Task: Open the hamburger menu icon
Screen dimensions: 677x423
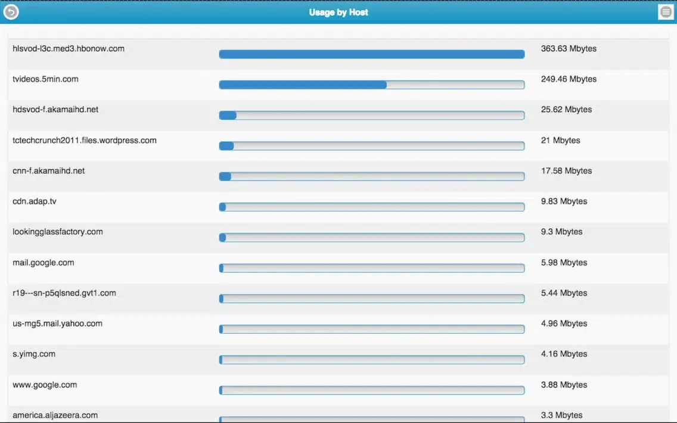Action: [666, 12]
